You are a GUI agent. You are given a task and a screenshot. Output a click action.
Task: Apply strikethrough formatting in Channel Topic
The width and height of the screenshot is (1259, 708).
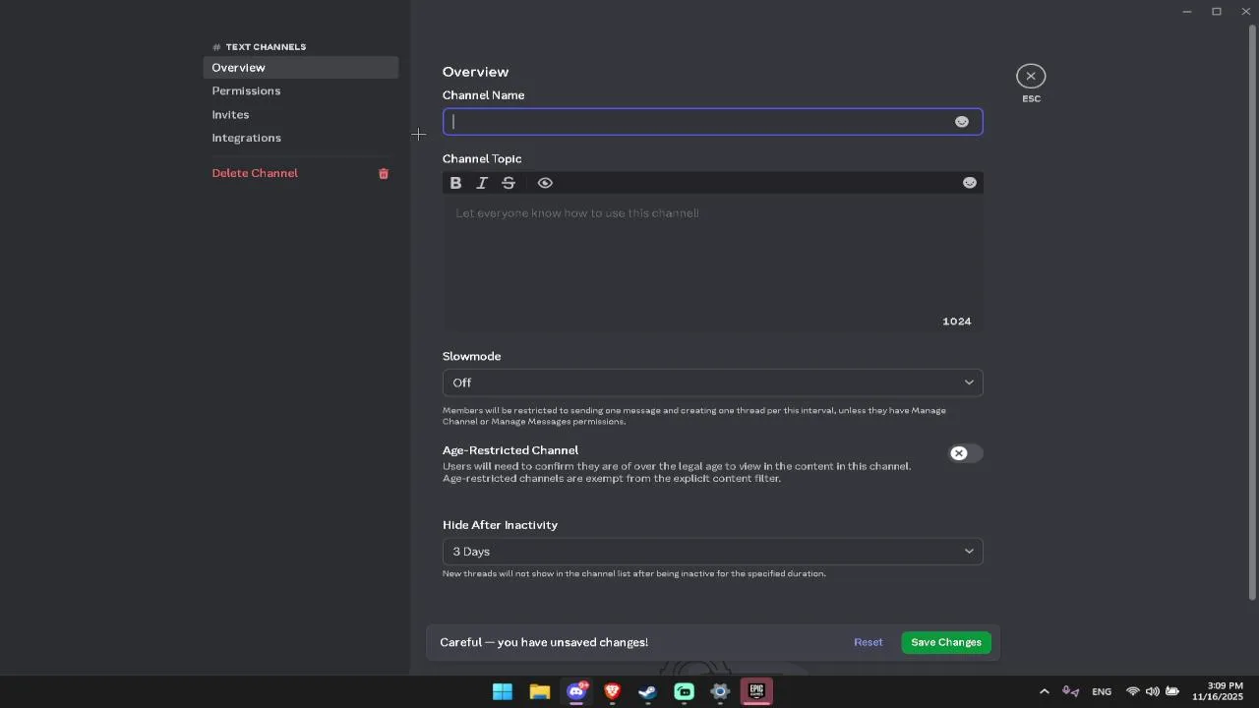(x=509, y=183)
